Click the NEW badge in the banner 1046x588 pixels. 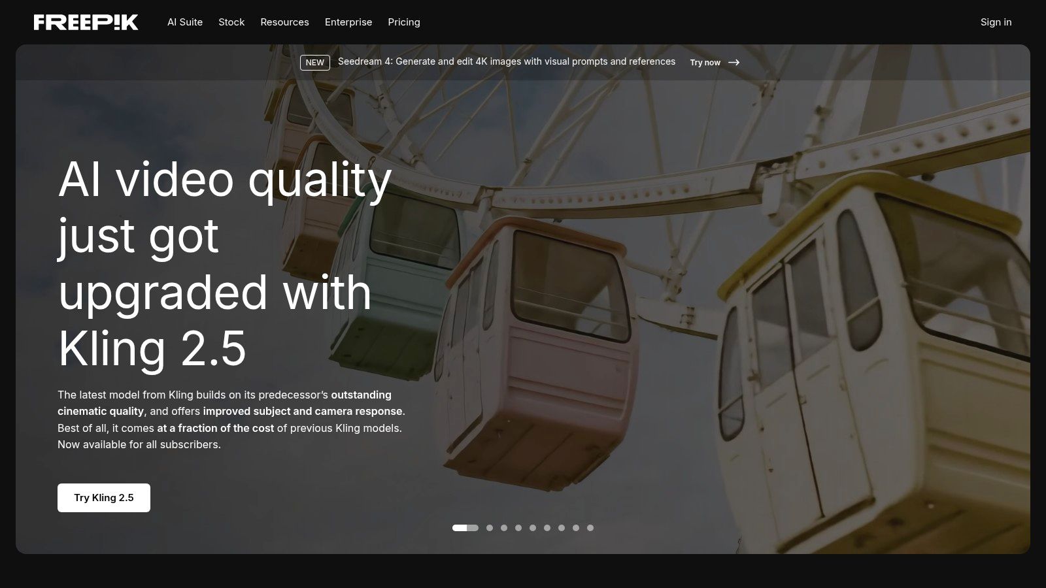coord(314,63)
